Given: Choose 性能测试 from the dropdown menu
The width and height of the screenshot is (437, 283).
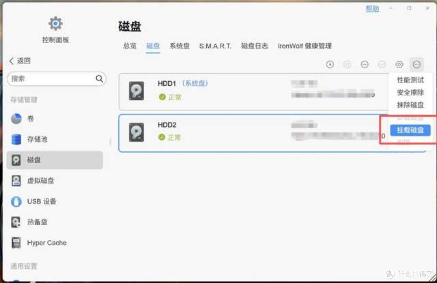Looking at the screenshot, I should [x=410, y=80].
